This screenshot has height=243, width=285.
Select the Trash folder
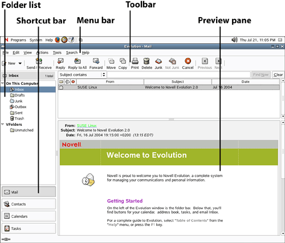tap(17, 118)
